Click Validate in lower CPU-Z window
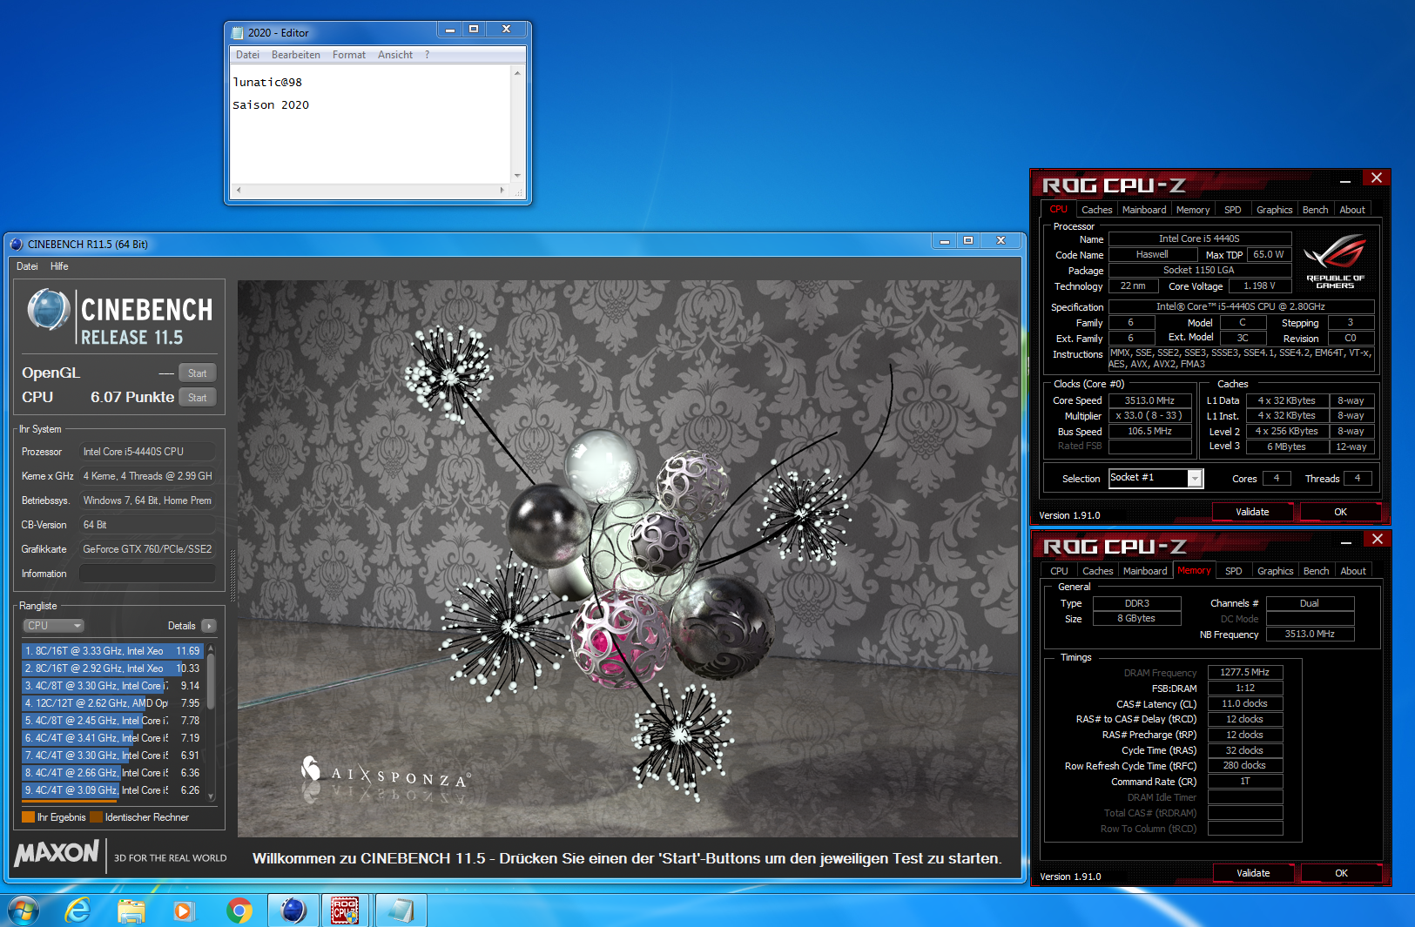Image resolution: width=1415 pixels, height=927 pixels. [x=1253, y=873]
